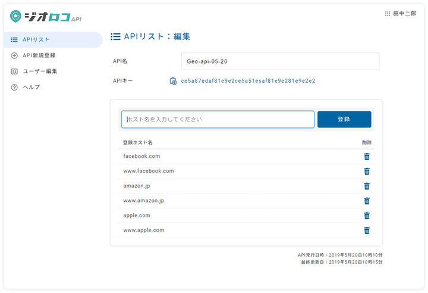This screenshot has height=293, width=428.
Task: Copy the API key with clipboard icon
Action: tap(173, 81)
